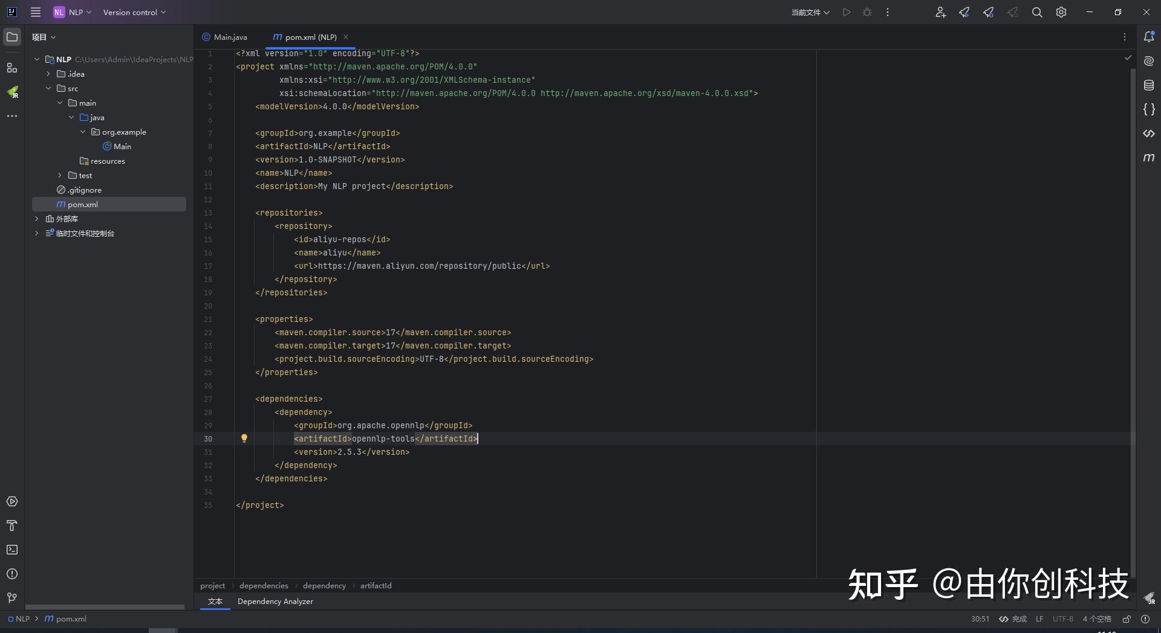Open the AI Assistant panel
The width and height of the screenshot is (1161, 633).
[1150, 60]
